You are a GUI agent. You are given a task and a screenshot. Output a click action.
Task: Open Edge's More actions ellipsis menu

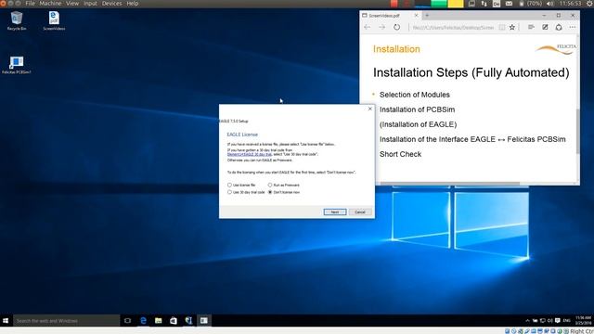pyautogui.click(x=573, y=27)
